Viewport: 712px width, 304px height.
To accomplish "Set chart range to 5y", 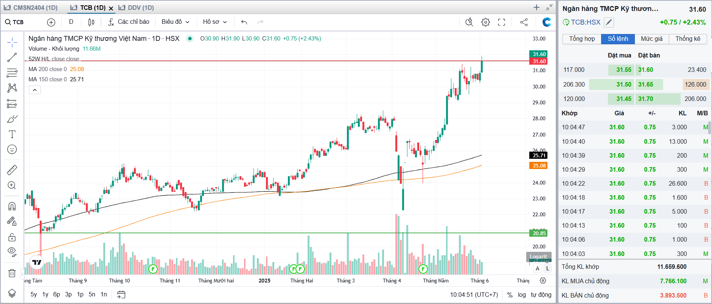I will [x=34, y=295].
